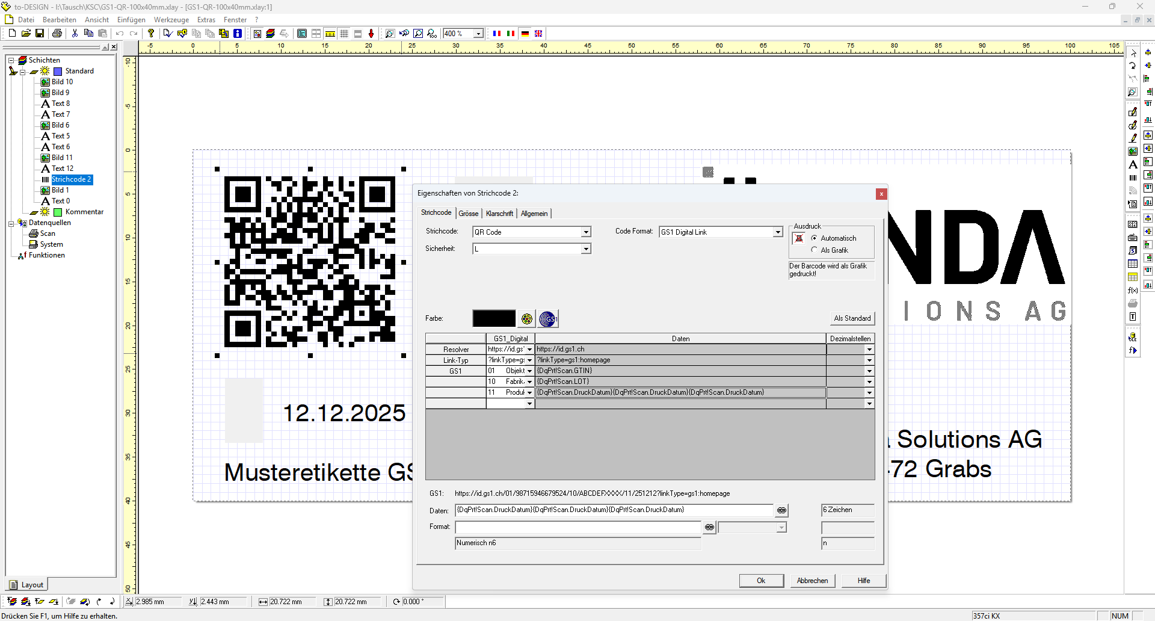Click the Als Standard button
Screen dimensions: 1155x621
852,318
